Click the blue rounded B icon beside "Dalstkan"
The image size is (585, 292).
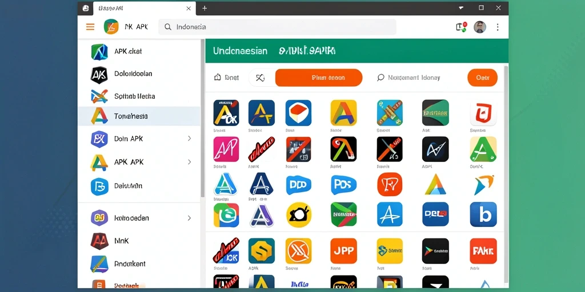pyautogui.click(x=99, y=186)
